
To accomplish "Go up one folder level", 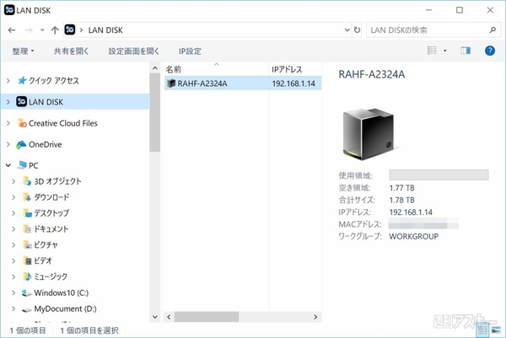I will 55,30.
